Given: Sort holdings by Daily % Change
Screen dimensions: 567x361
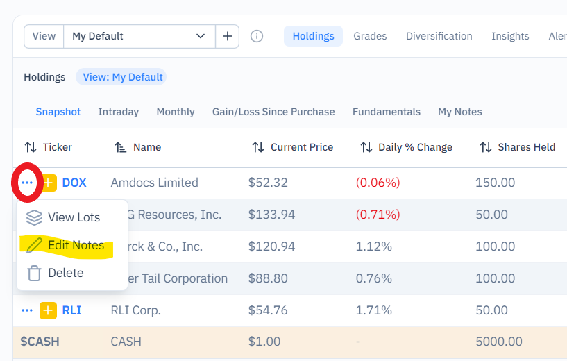Looking at the screenshot, I should [x=366, y=147].
